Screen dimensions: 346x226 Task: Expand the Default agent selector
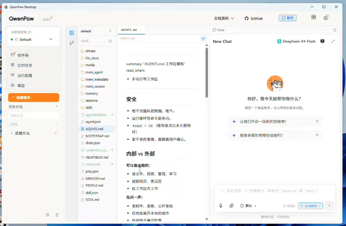click(34, 39)
